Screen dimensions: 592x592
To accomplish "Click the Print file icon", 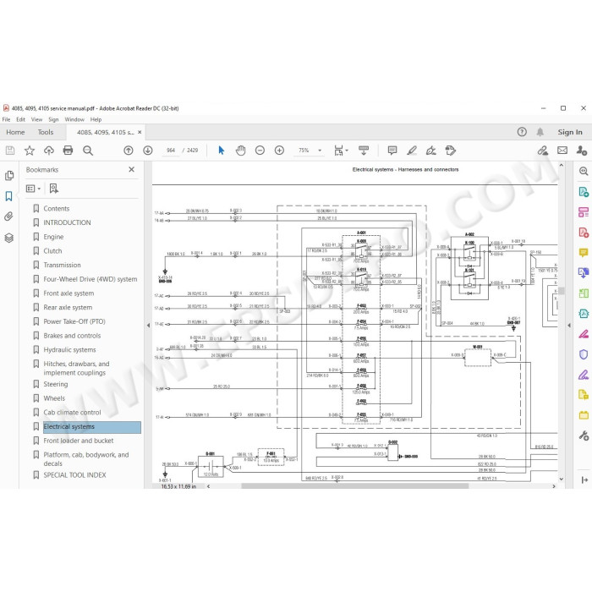I will tap(68, 151).
